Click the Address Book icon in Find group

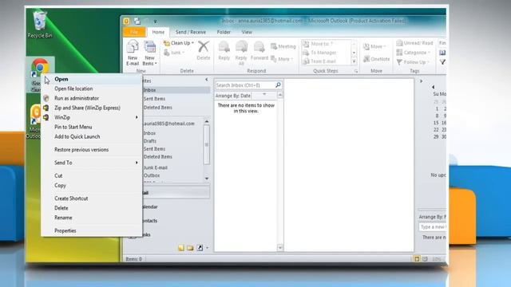442,53
